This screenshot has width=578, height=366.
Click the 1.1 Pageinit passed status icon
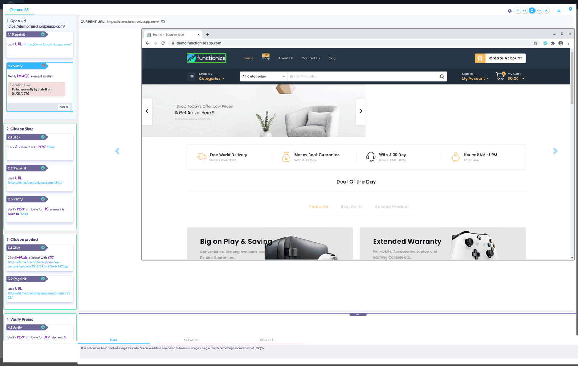43,34
